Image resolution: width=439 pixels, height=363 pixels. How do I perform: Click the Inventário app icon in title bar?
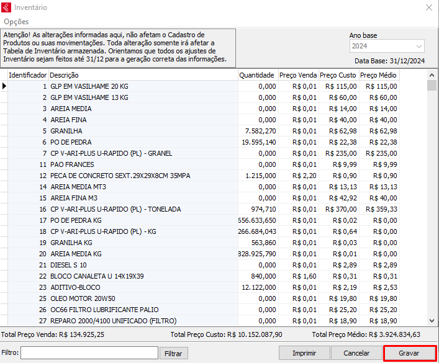click(x=7, y=7)
